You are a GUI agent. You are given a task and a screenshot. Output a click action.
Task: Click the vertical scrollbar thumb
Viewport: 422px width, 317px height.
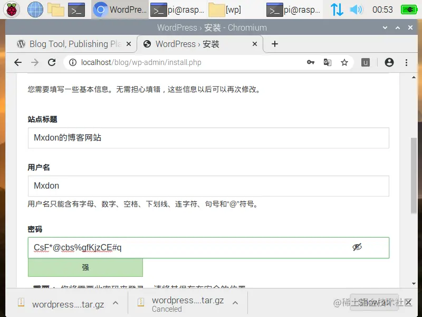click(x=414, y=175)
